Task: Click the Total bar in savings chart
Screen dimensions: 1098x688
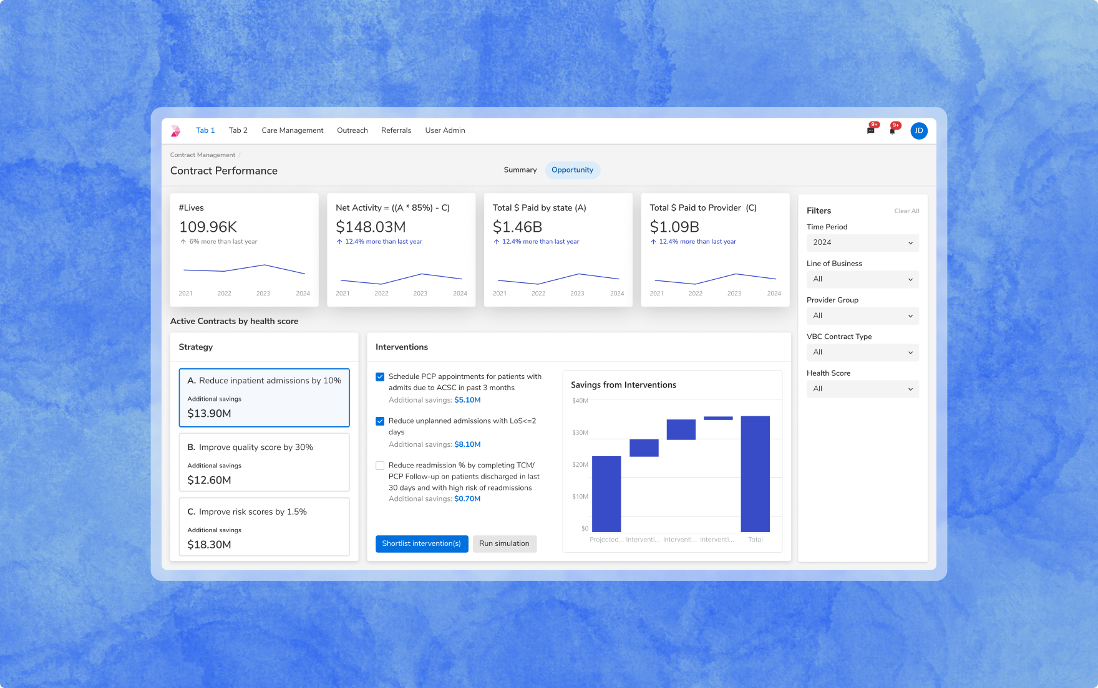Action: tap(755, 474)
